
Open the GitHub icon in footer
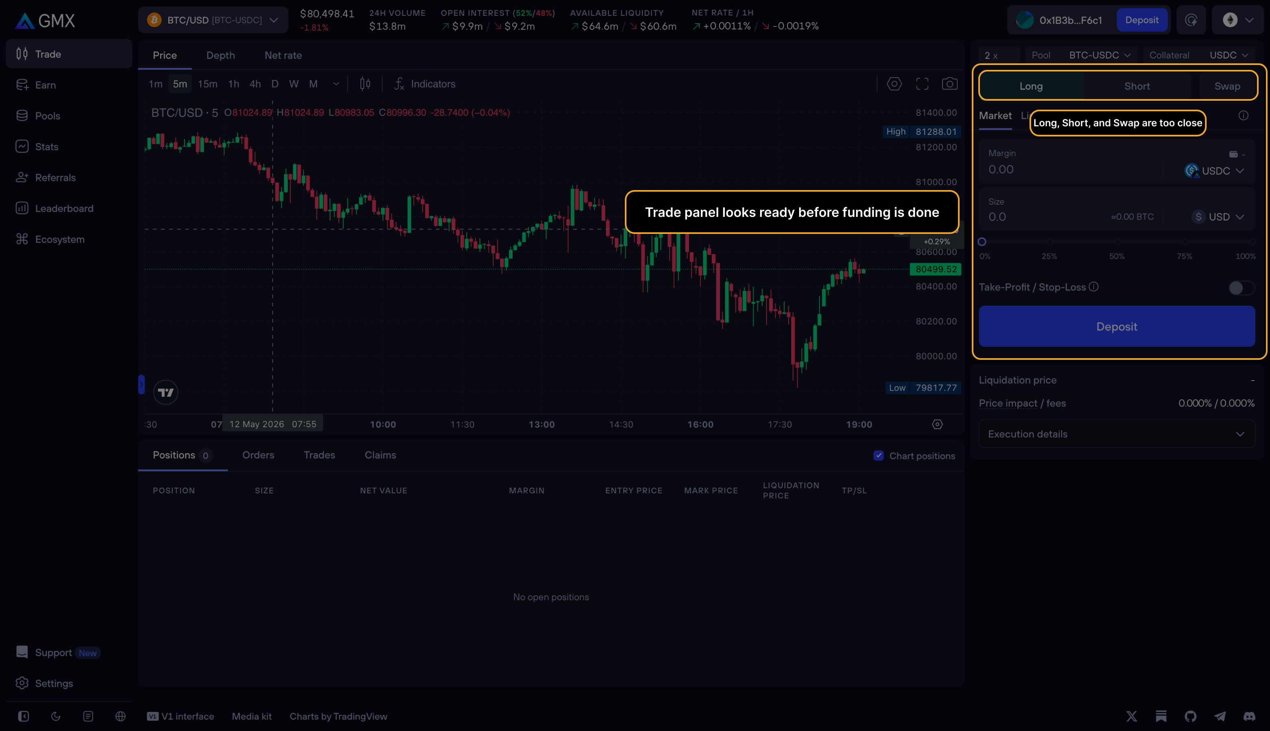coord(1190,716)
